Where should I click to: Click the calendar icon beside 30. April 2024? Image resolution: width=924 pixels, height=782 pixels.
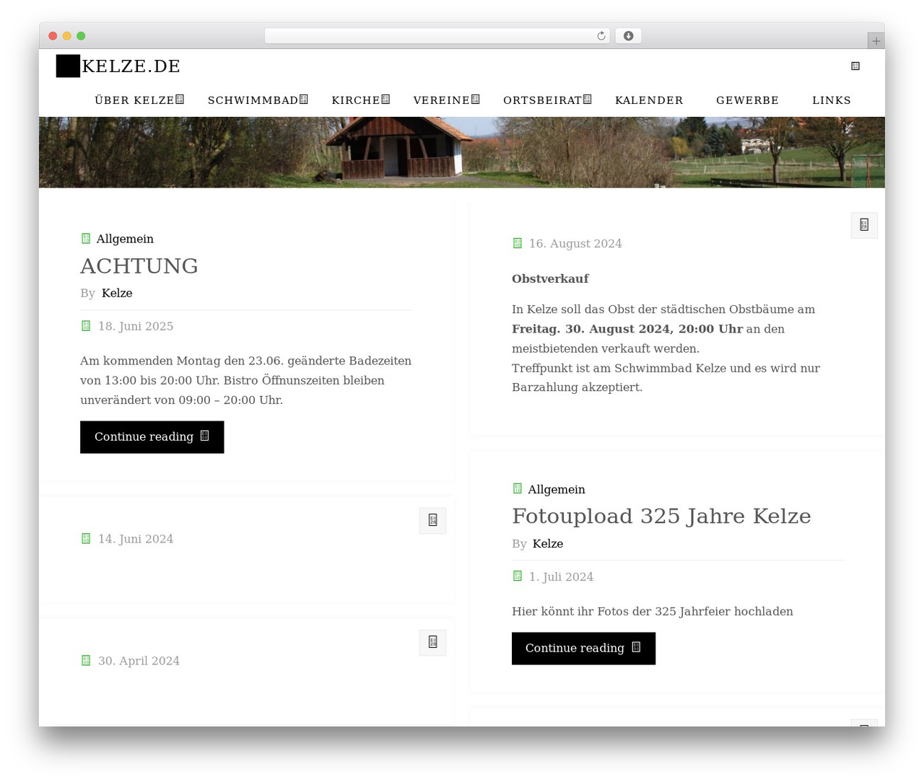point(86,661)
